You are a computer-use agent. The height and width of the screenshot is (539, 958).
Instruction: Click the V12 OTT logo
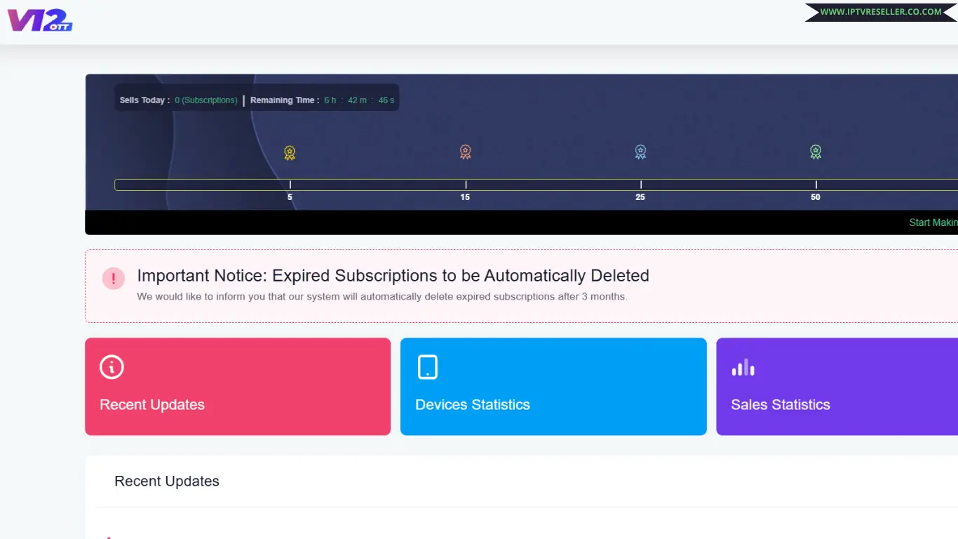tap(40, 20)
